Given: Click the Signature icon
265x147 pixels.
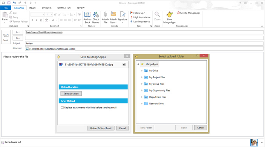Looking at the screenshot, I should pos(123,14).
